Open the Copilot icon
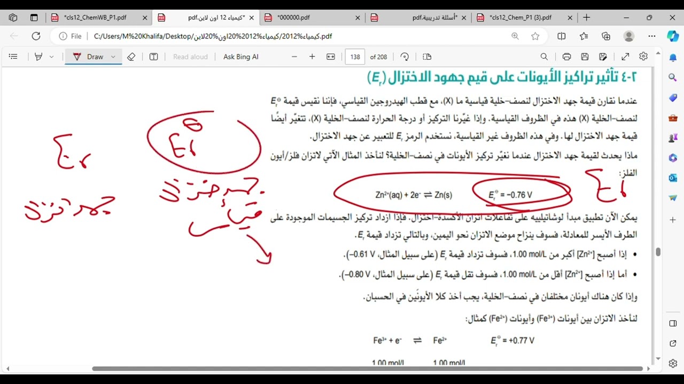This screenshot has height=384, width=684. coord(673,36)
